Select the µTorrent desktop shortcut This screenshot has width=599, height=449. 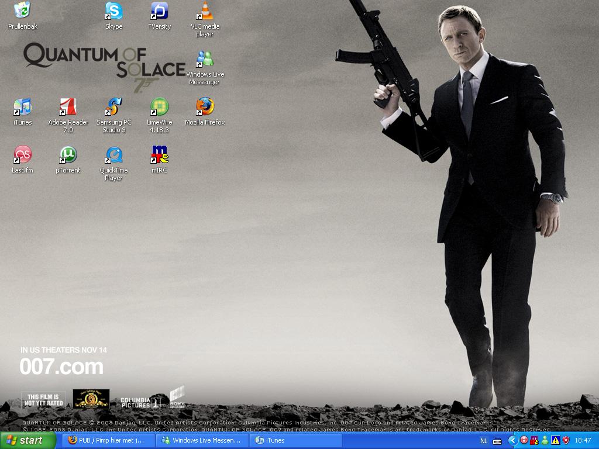pos(68,160)
